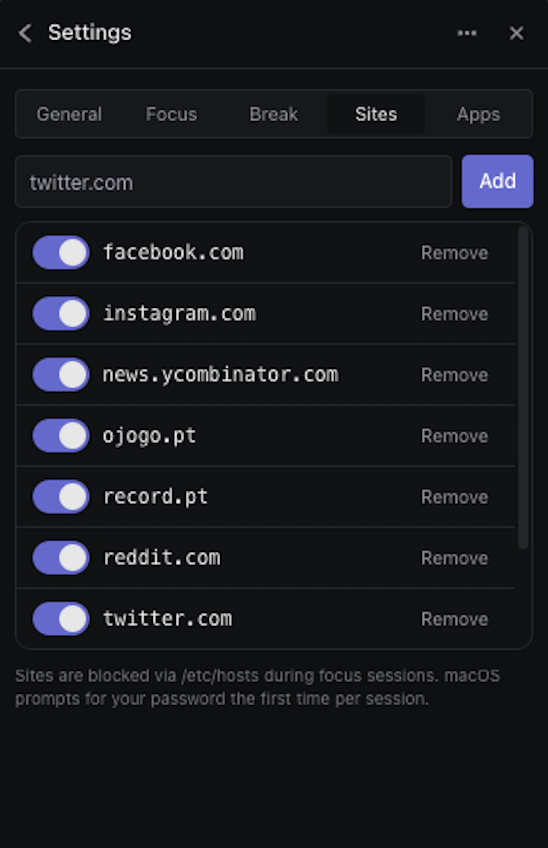
Task: Select the twitter.com name in list
Action: point(167,619)
